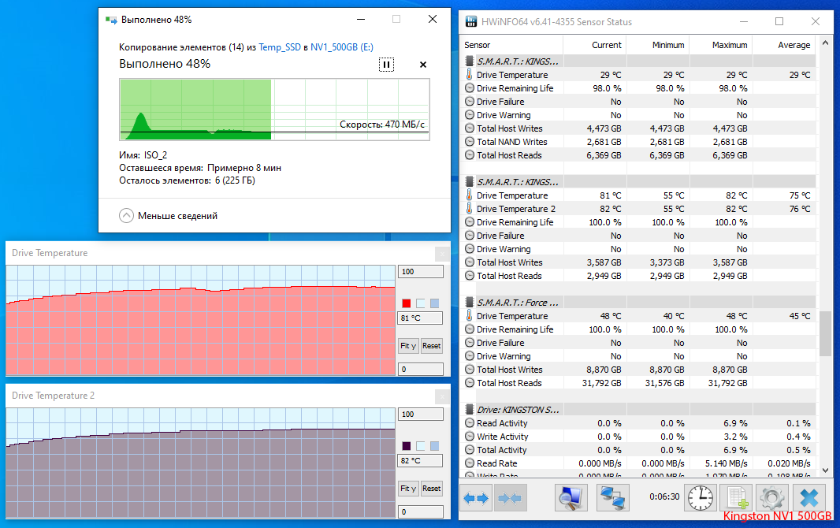840x528 pixels.
Task: Select the white swatch in Drive Temperature 2 graph
Action: click(x=421, y=446)
